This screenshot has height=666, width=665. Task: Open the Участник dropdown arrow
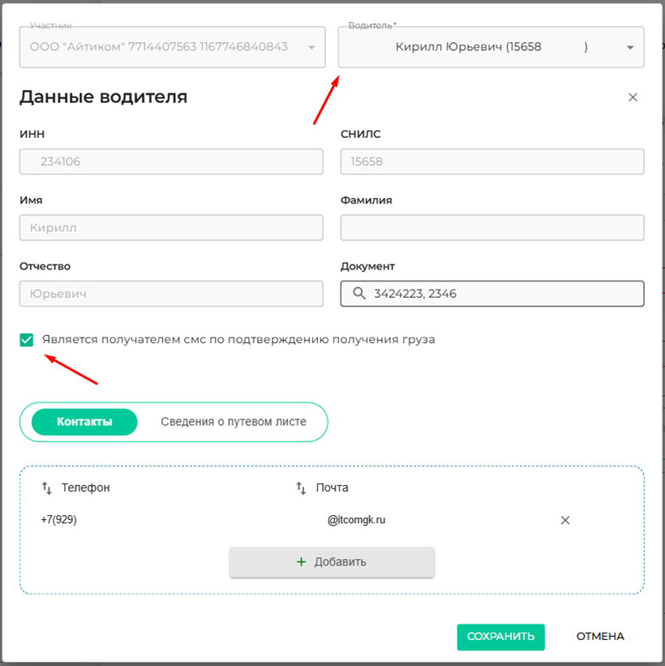coord(311,48)
